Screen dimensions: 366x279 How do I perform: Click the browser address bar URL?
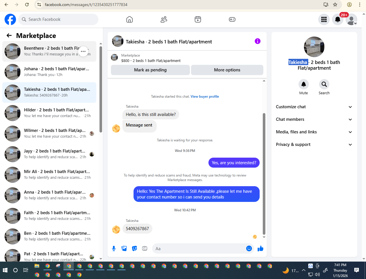click(x=86, y=5)
